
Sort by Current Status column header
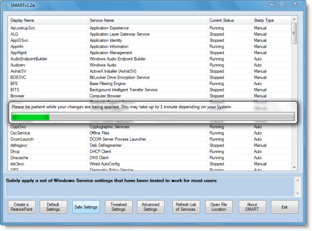click(x=229, y=20)
